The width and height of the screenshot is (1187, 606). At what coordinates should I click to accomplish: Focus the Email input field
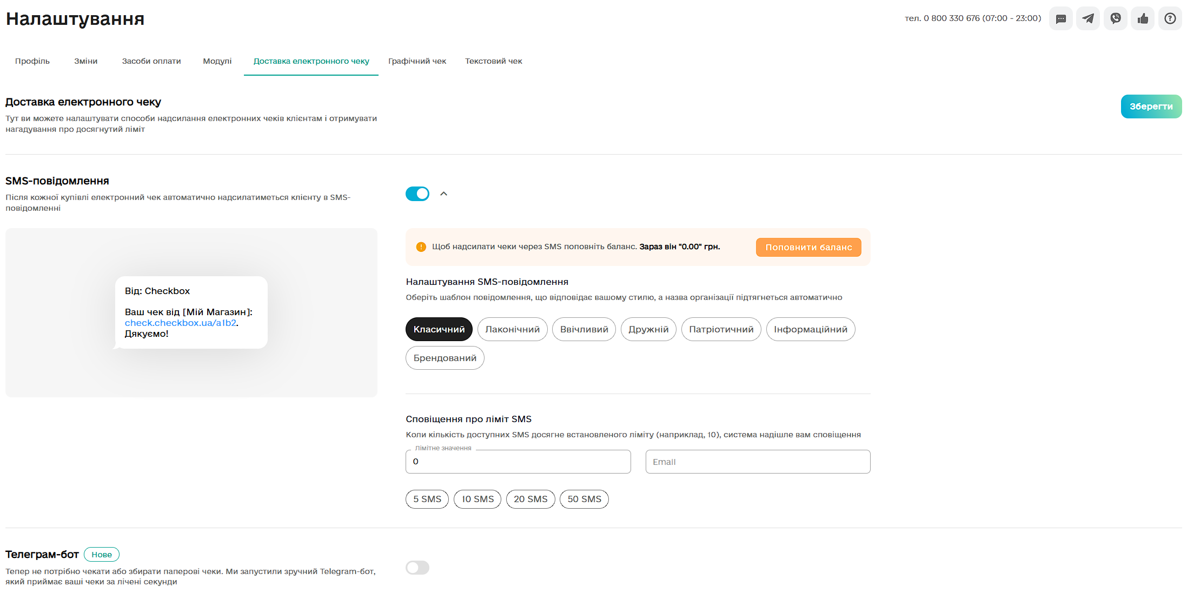coord(758,462)
